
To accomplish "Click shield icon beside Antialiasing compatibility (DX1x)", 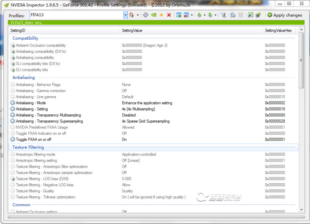I will (x=13, y=52).
